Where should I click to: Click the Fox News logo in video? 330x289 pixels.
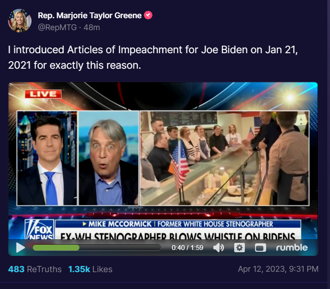pyautogui.click(x=39, y=229)
